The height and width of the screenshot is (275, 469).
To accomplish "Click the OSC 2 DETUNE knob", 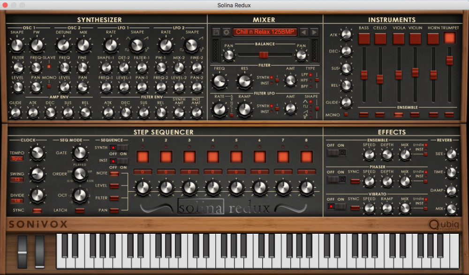I will point(63,45).
